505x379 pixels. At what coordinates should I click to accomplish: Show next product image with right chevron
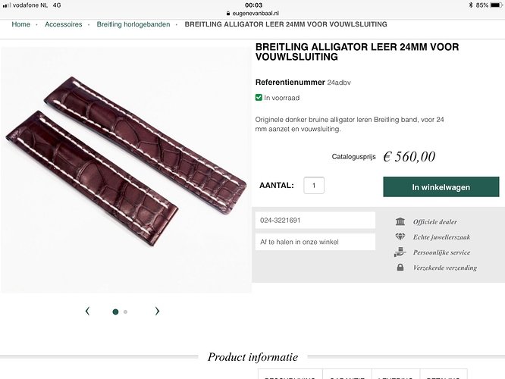[157, 311]
